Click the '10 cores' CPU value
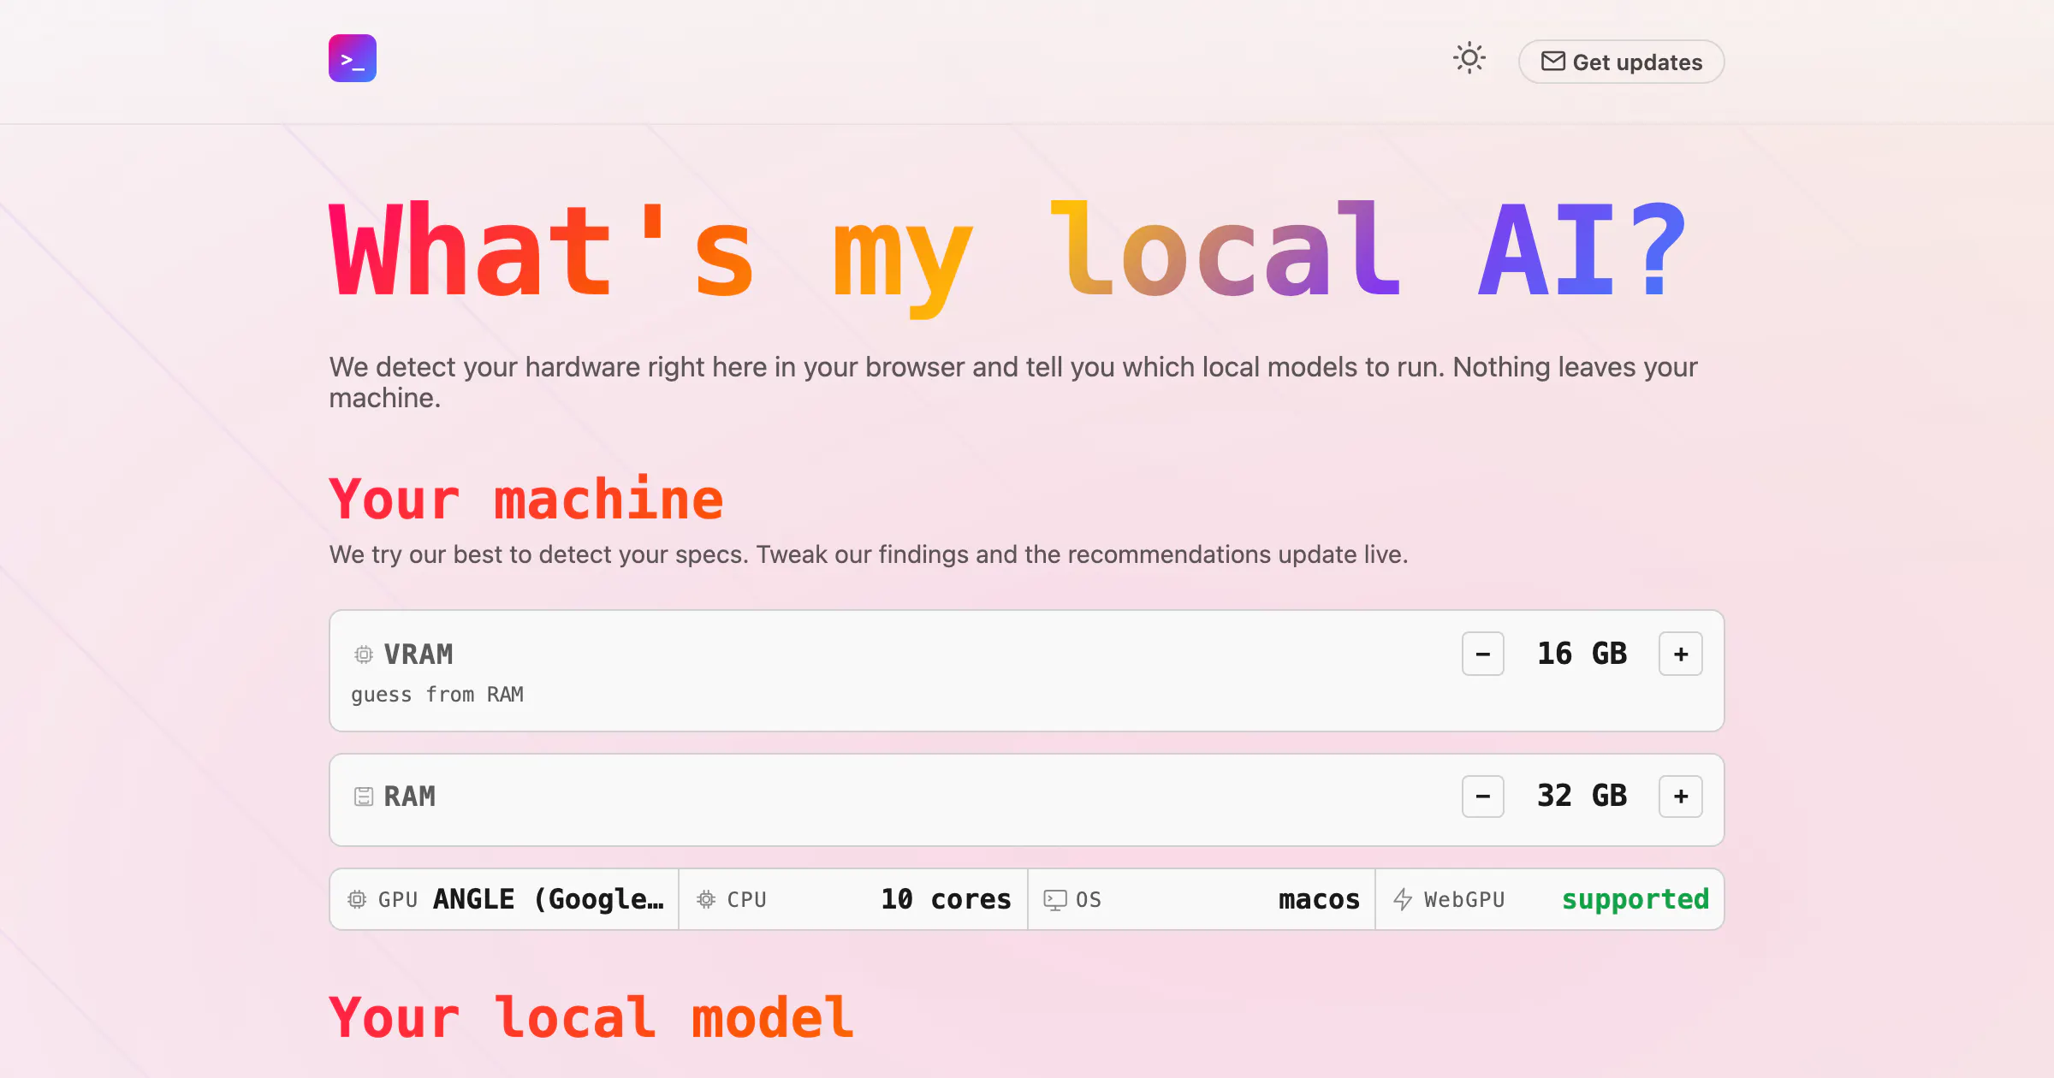This screenshot has width=2054, height=1078. 946,899
